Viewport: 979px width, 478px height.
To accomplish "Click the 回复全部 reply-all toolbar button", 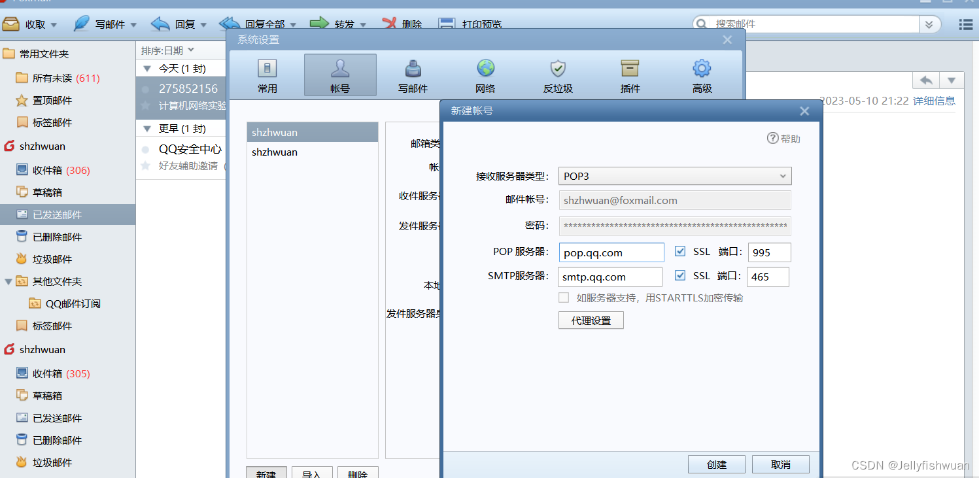I will pos(252,24).
